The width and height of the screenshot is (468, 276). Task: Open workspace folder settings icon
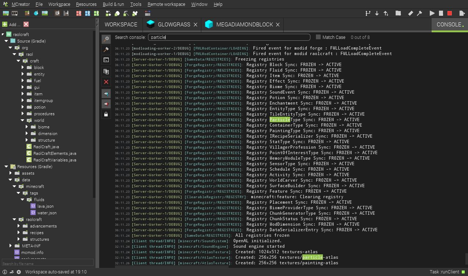pos(398,13)
